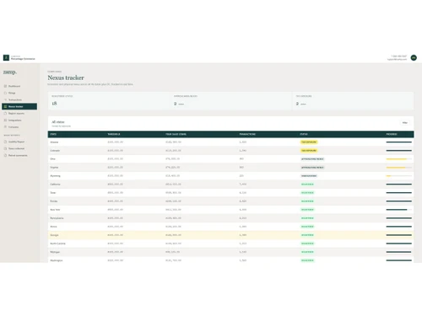422x316 pixels.
Task: Select the highlighted Georgia row
Action: (x=230, y=235)
